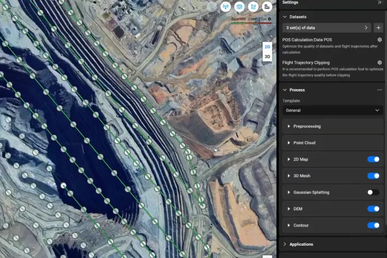387x258 pixels.
Task: Expand the Applications section
Action: coord(301,244)
